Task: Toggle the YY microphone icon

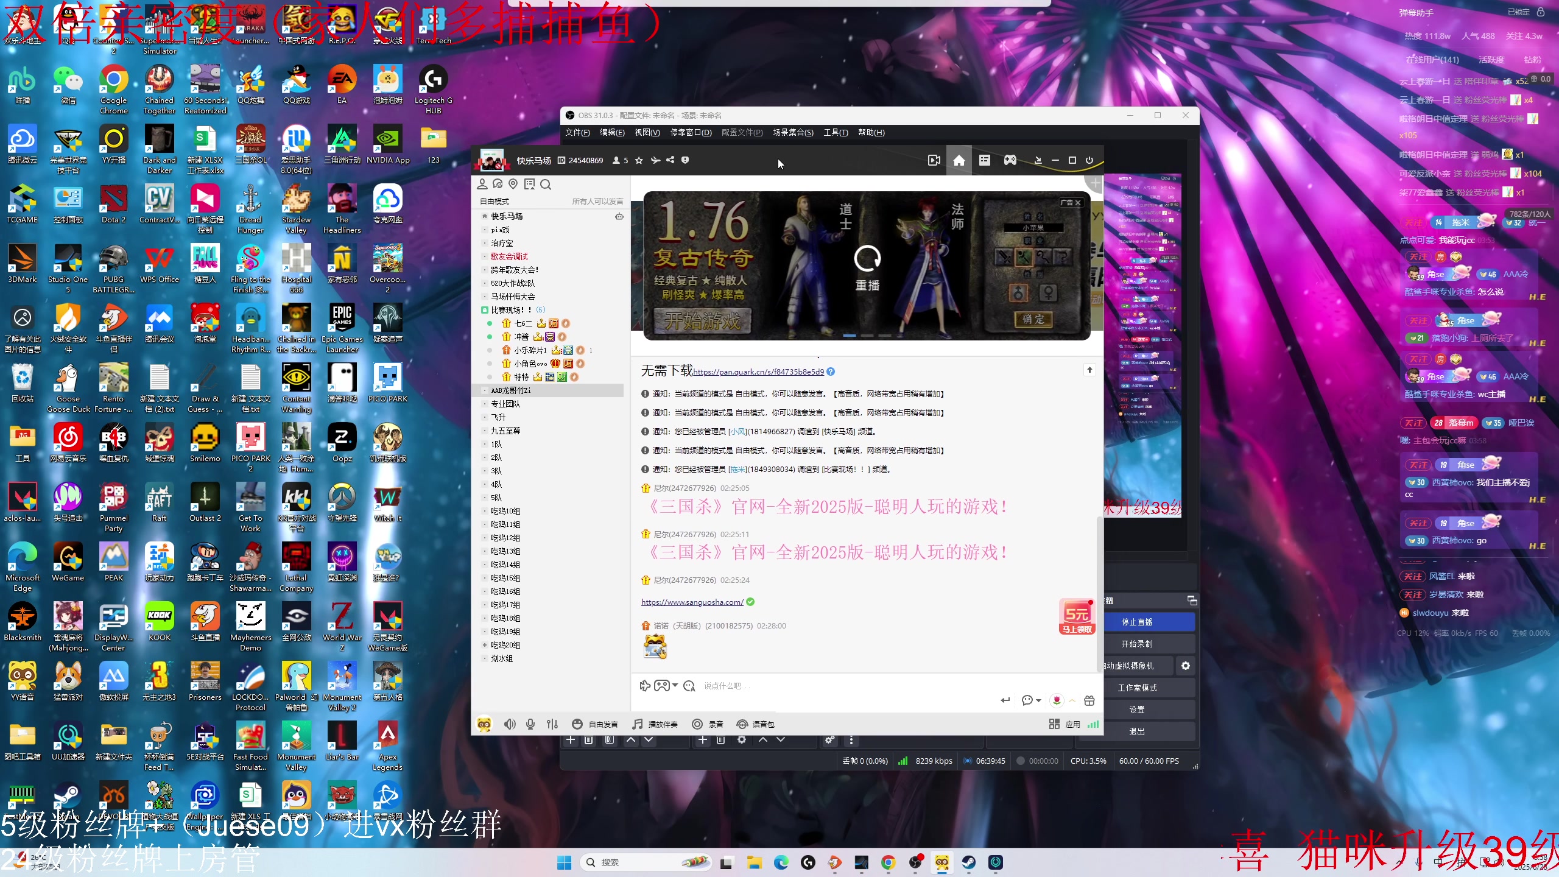Action: (x=530, y=724)
